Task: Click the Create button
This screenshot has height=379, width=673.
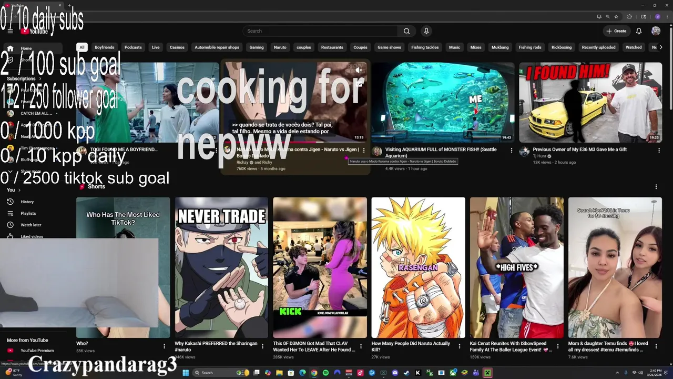Action: coord(616,31)
